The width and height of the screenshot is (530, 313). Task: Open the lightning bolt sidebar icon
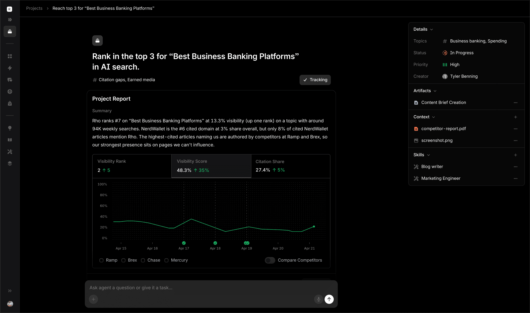click(10, 68)
